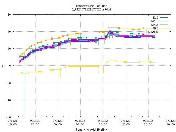Click x-axis tick label 071122 20:00

pyautogui.click(x=170, y=123)
